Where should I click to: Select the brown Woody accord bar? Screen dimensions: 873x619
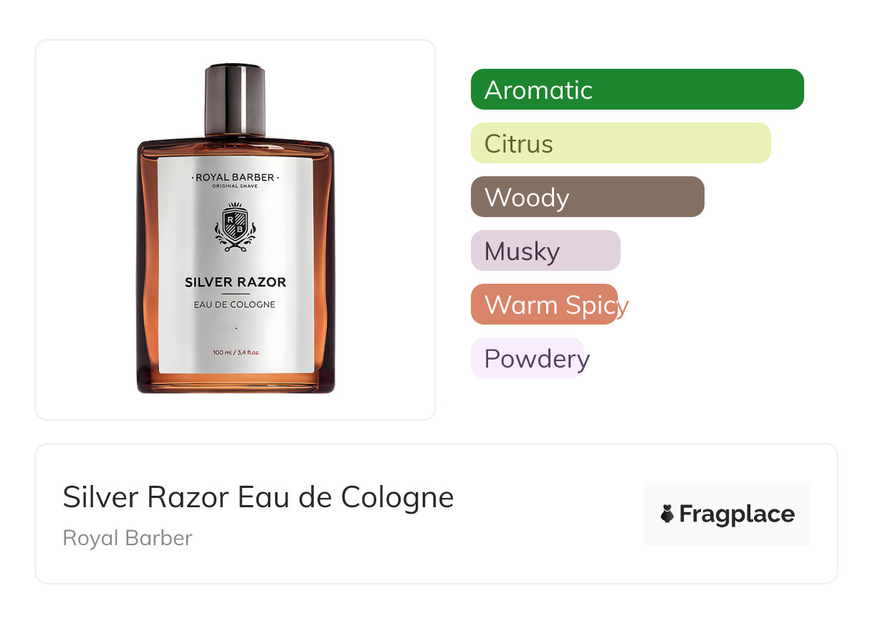pyautogui.click(x=588, y=197)
